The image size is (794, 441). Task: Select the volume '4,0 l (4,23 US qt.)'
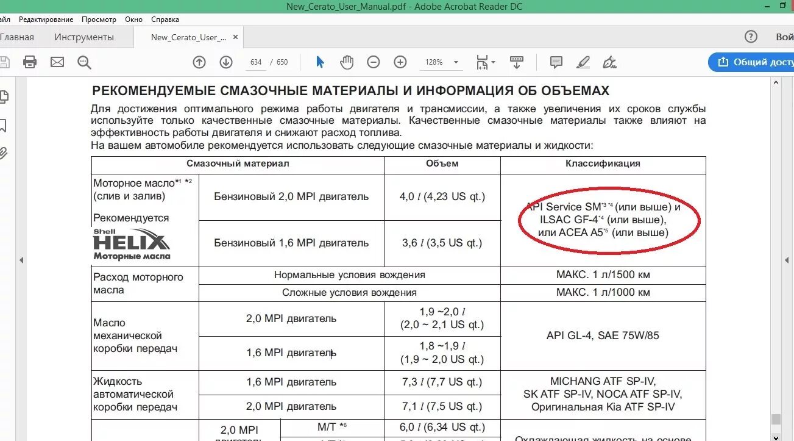tap(442, 196)
